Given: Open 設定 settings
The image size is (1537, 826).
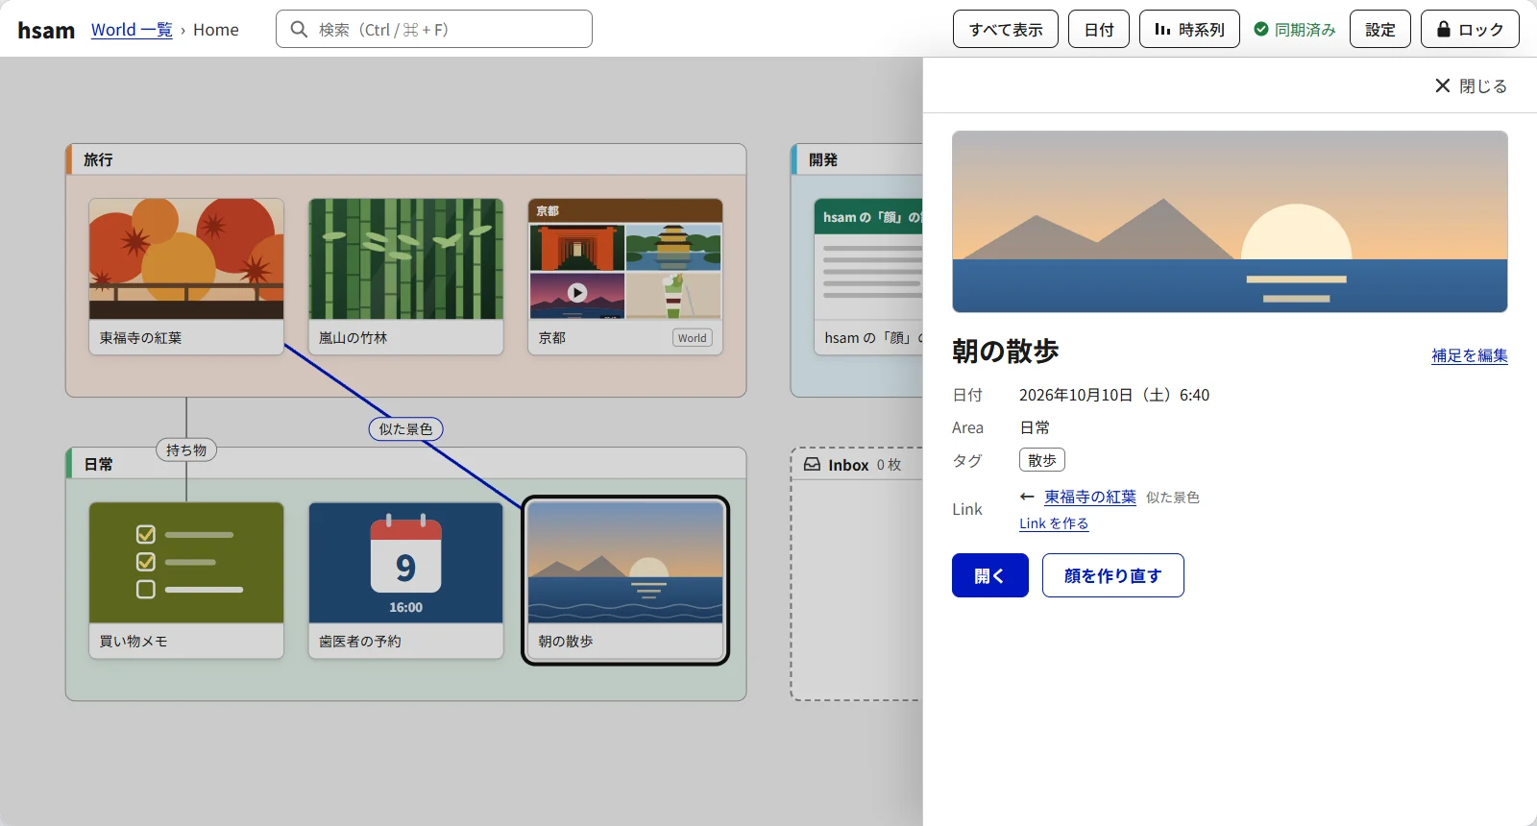Looking at the screenshot, I should pos(1380,29).
